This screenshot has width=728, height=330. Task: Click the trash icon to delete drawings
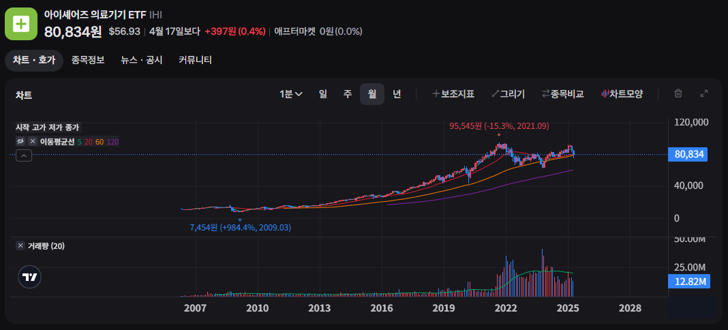pyautogui.click(x=678, y=94)
